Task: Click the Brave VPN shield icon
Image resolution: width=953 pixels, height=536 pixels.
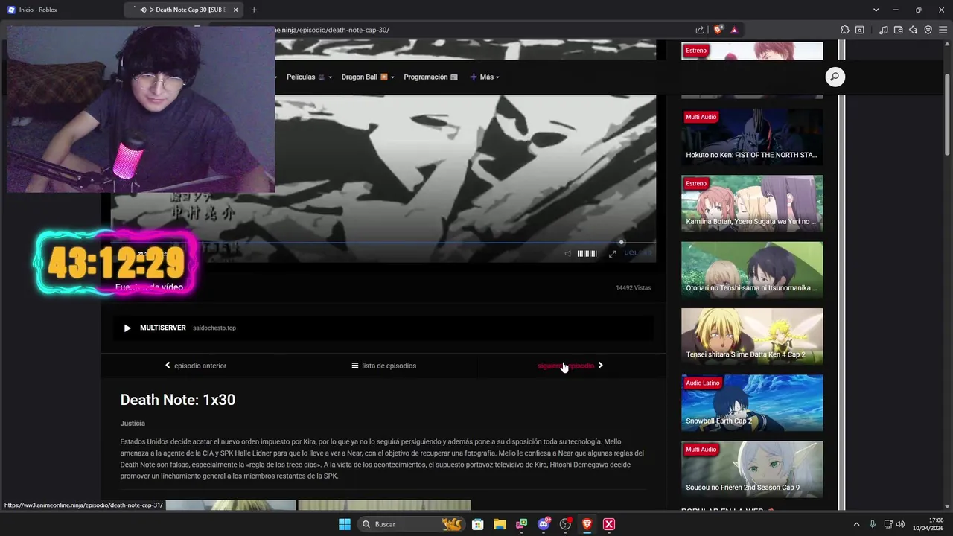Action: click(928, 30)
